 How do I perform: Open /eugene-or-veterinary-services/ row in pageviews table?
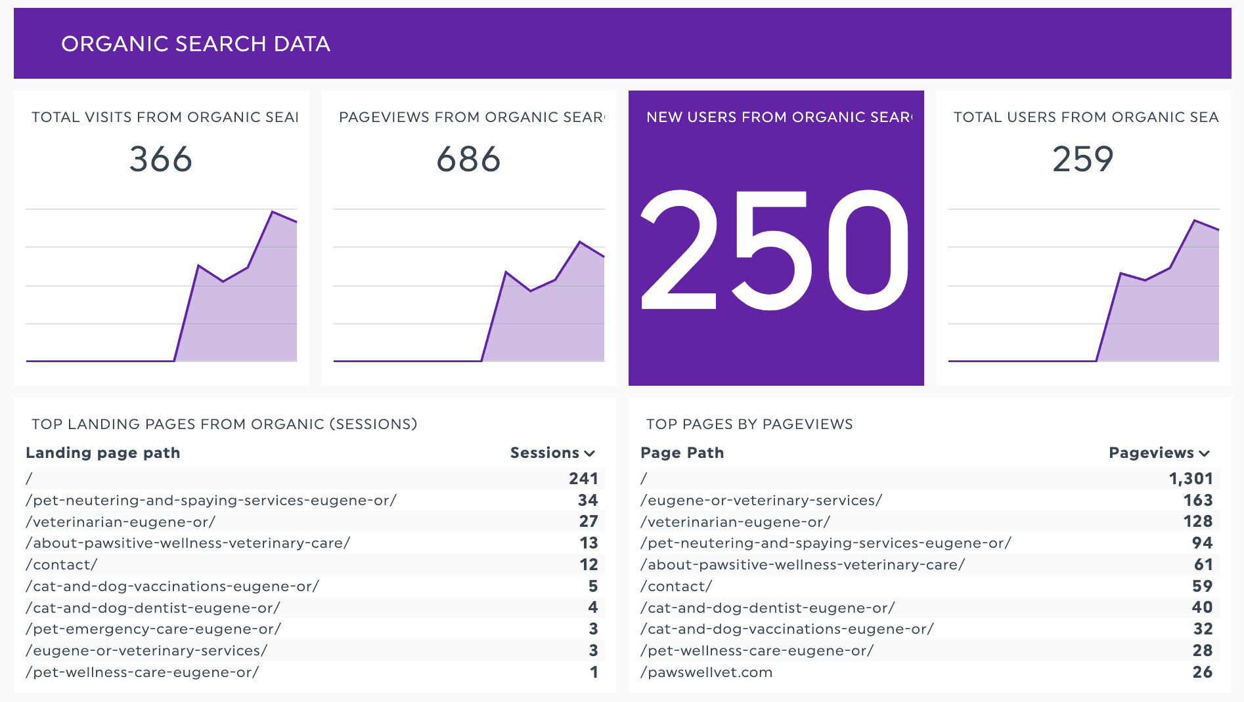[x=761, y=500]
